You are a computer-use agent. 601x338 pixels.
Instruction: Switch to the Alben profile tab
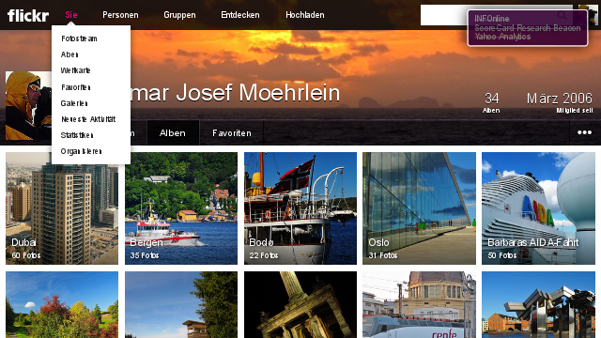click(x=173, y=133)
